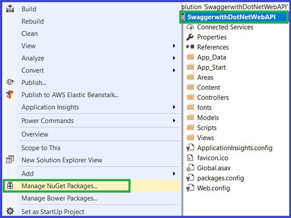Open the Add submenu

tap(175, 174)
